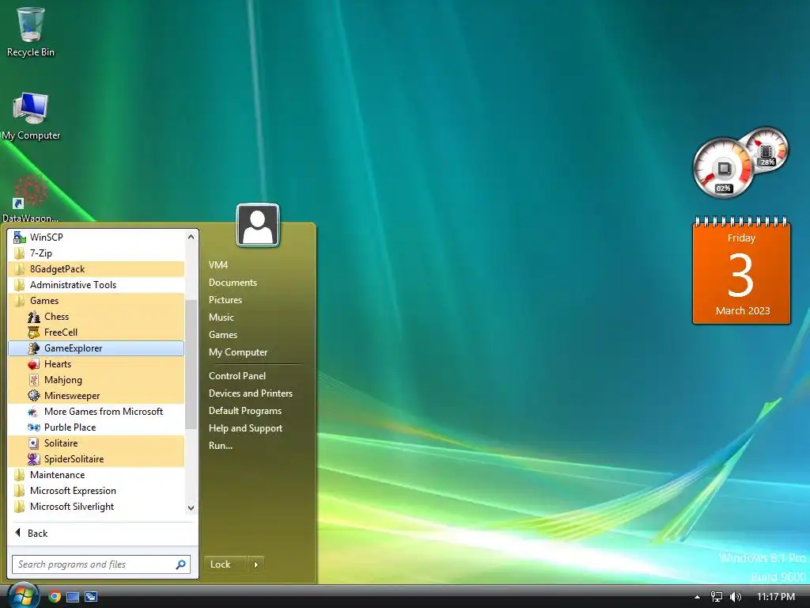Open the VM4 user folder
This screenshot has width=810, height=608.
point(218,265)
